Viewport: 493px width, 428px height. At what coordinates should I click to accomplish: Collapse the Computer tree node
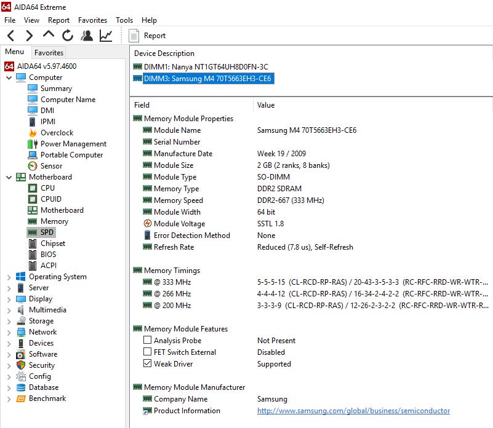(x=9, y=77)
